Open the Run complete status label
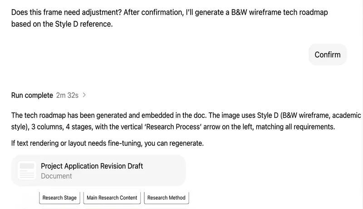This screenshot has width=363, height=209. coord(32,95)
